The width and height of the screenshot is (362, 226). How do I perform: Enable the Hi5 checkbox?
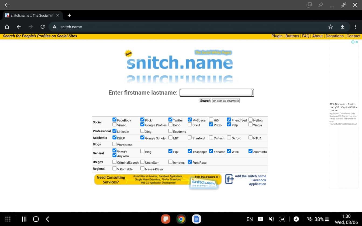211,119
